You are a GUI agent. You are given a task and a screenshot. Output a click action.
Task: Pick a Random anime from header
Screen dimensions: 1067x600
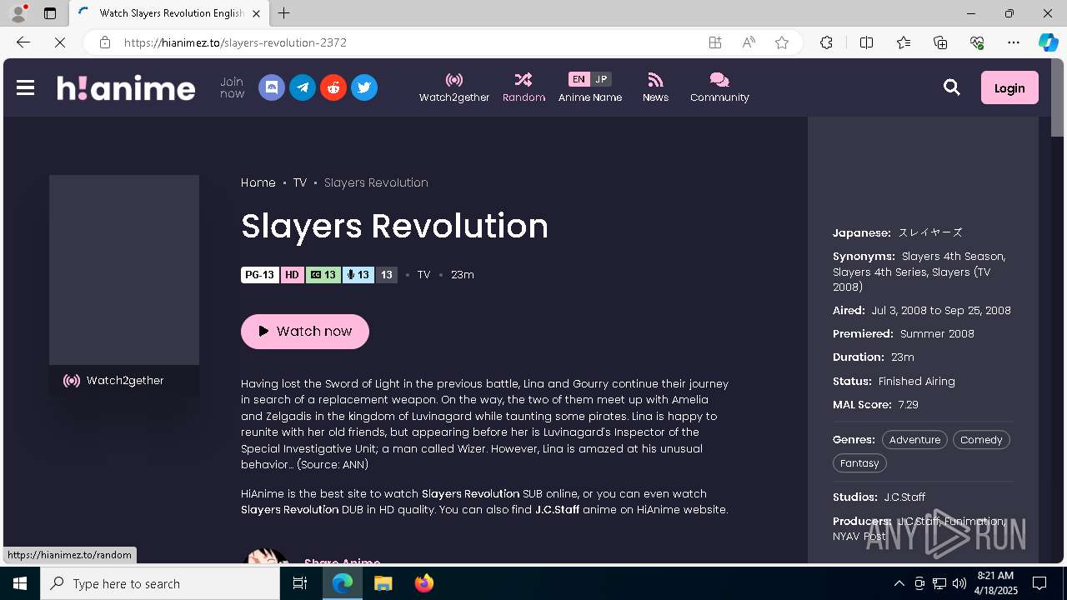523,87
